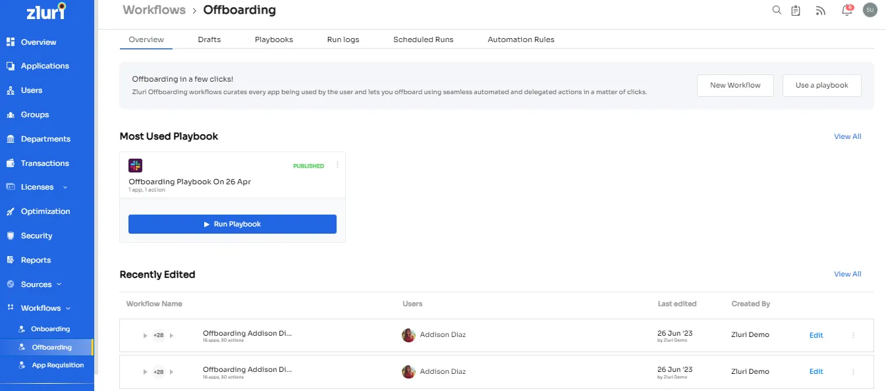This screenshot has height=391, width=886.
Task: Click first Offboarding Addison Di... workflow name
Action: (247, 333)
